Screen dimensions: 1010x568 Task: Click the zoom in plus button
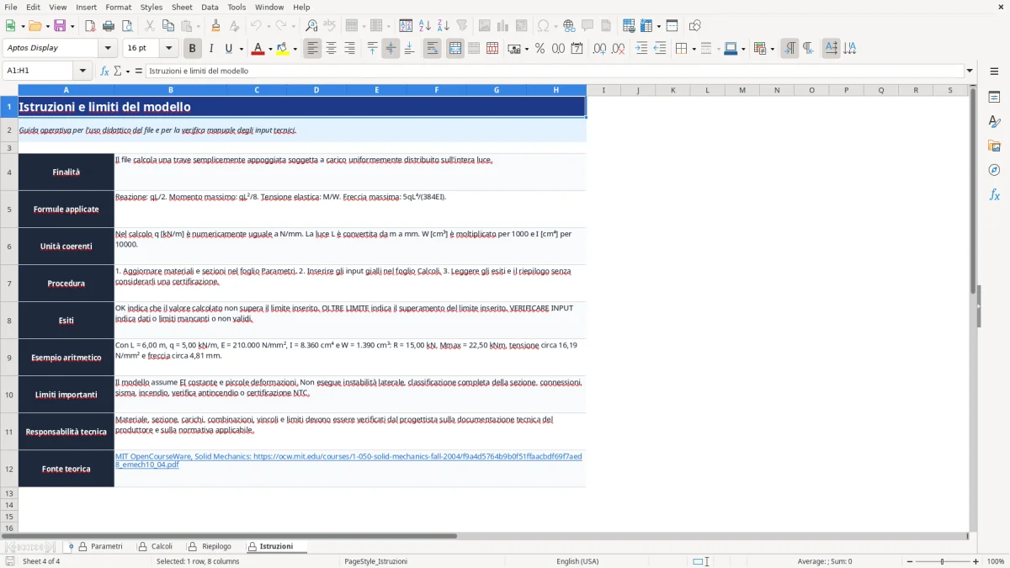(x=976, y=561)
